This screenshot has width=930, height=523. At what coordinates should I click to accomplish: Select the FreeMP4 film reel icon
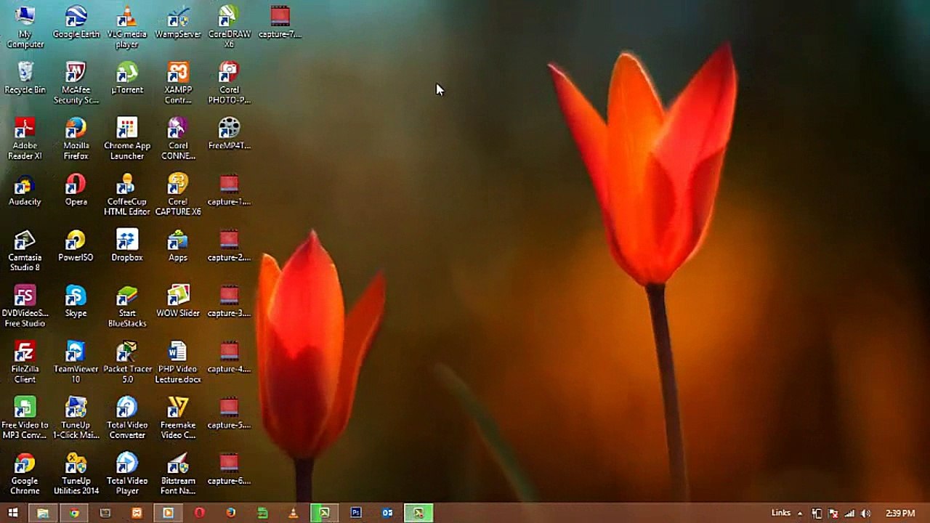229,134
